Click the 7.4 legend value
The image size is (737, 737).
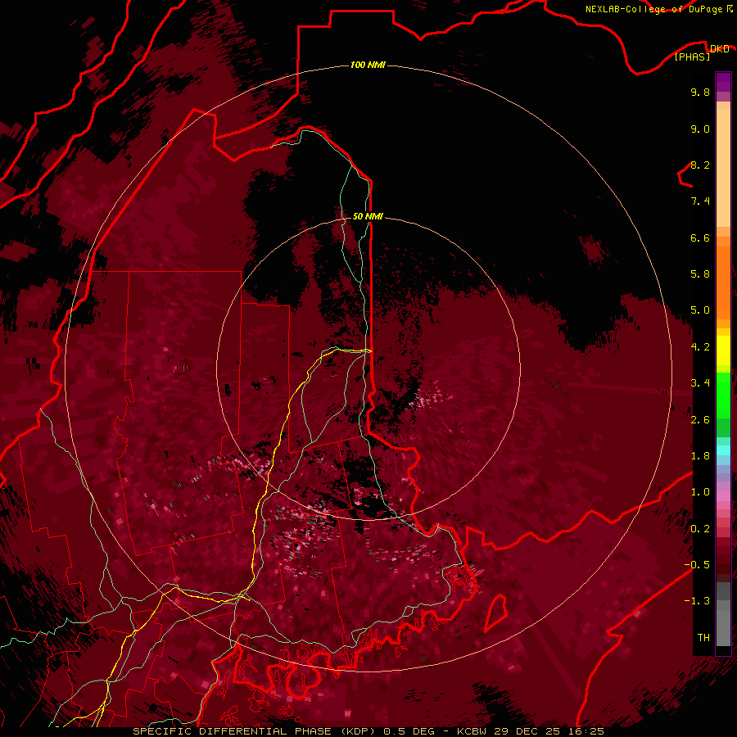coord(700,201)
